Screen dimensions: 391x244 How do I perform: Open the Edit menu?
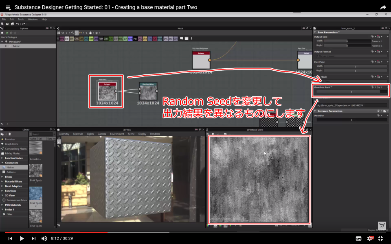[x=12, y=19]
